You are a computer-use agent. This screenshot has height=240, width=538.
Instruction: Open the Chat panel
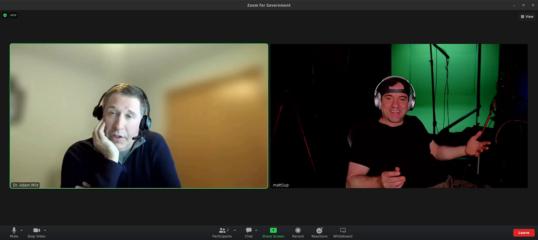[249, 233]
